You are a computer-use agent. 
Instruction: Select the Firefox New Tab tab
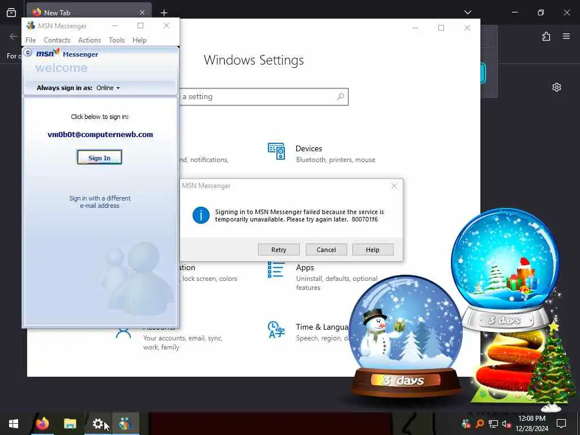tap(89, 12)
